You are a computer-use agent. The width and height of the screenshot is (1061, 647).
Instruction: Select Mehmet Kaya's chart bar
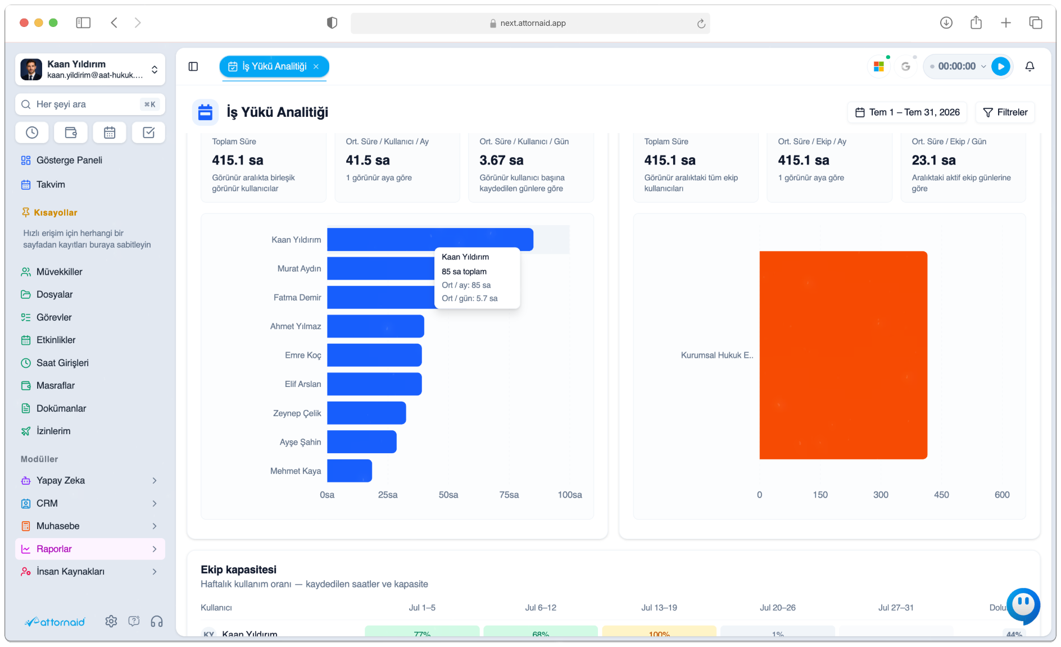point(350,471)
